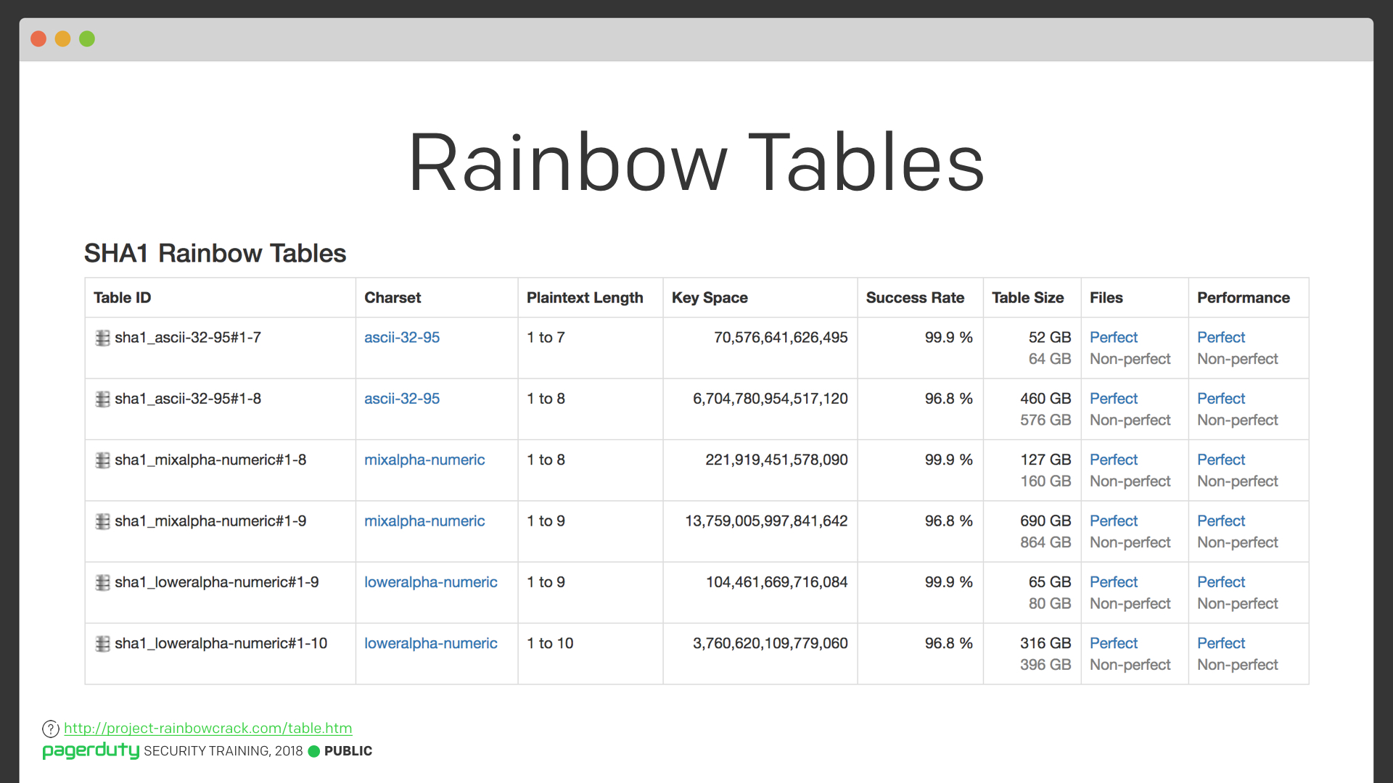The height and width of the screenshot is (783, 1393).
Task: Select key space value 70,576,641,626,495
Action: coord(781,337)
